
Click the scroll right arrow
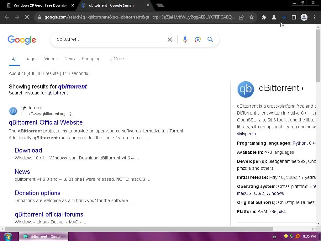[x=313, y=229]
